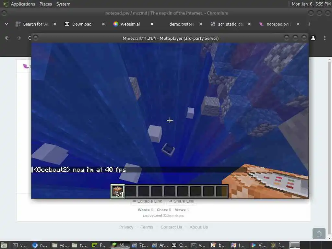Switch to the first 'v...' taskbar window
The image size is (332, 249).
[19, 245]
